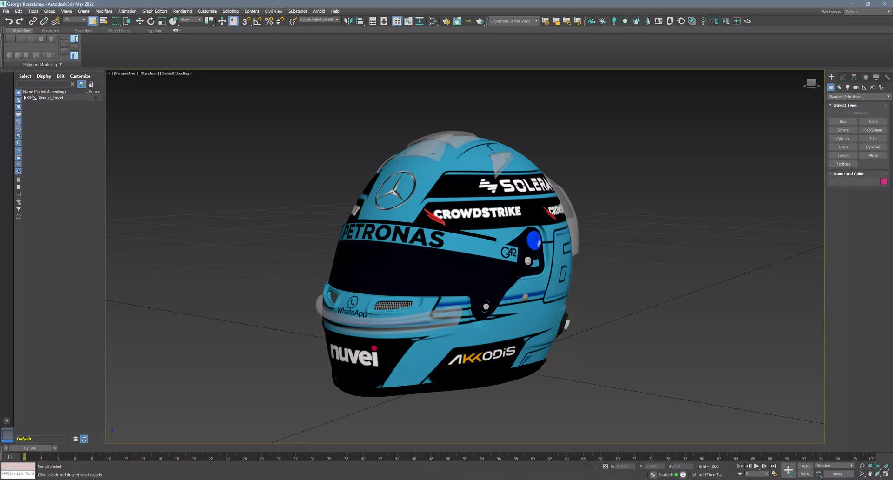
Task: Click the Redo arrow icon
Action: 20,21
